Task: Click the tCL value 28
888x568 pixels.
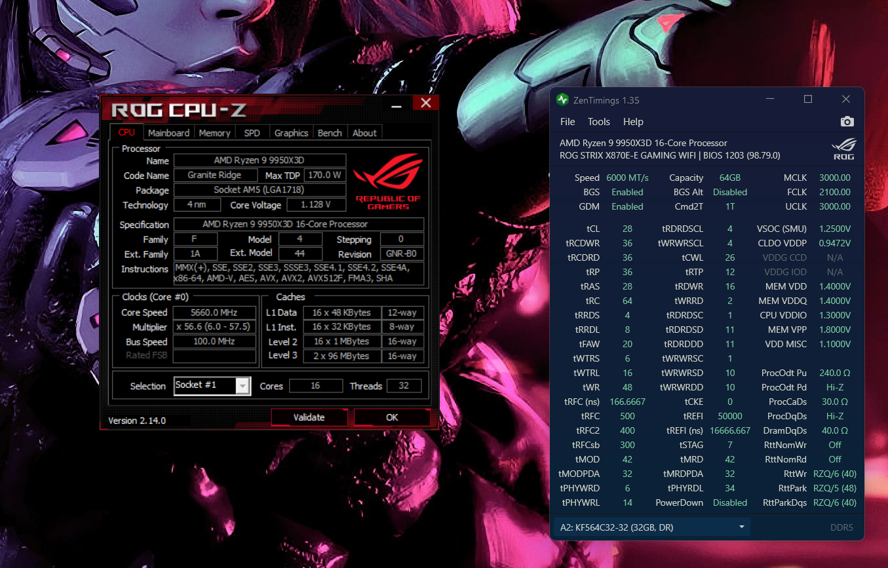Action: [627, 229]
